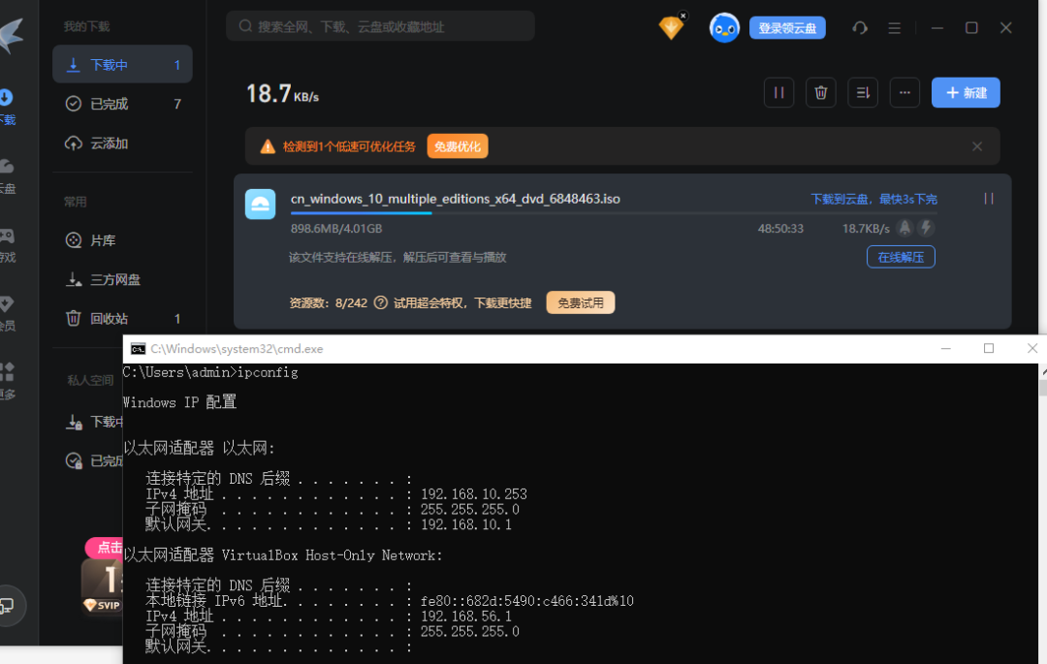
Task: Click the bottom-left screen cast icon
Action: coord(8,605)
